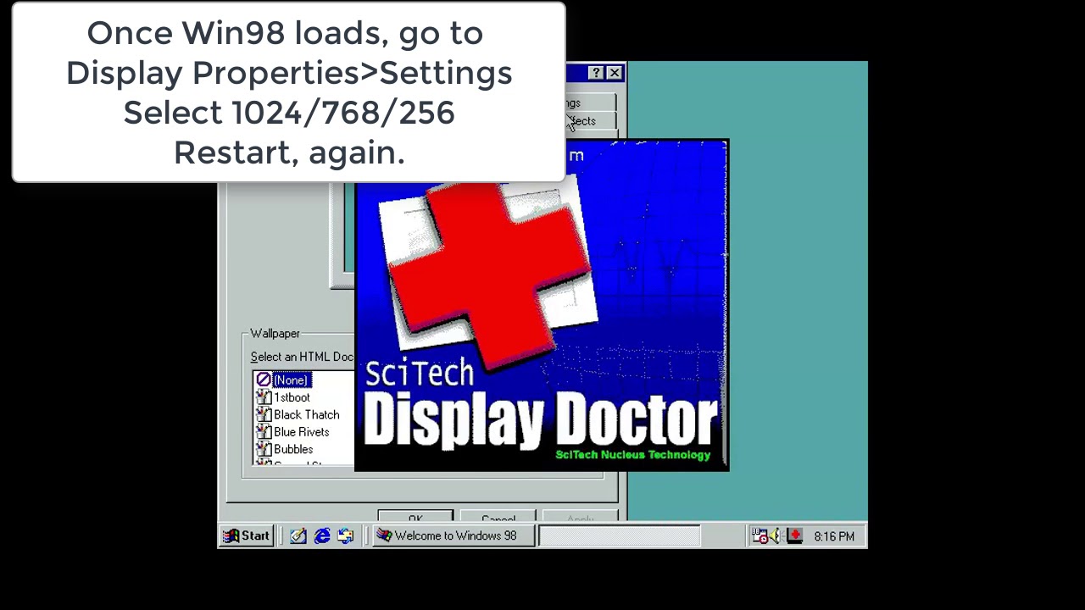Viewport: 1085px width, 610px height.
Task: Click the blank pressed taskbar button
Action: coord(619,535)
